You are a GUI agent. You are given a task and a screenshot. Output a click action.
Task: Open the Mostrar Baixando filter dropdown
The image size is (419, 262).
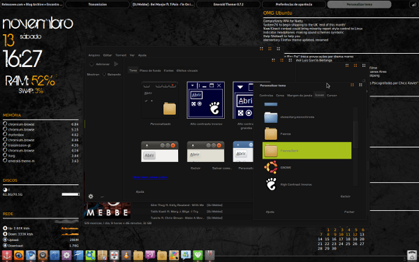tap(112, 74)
